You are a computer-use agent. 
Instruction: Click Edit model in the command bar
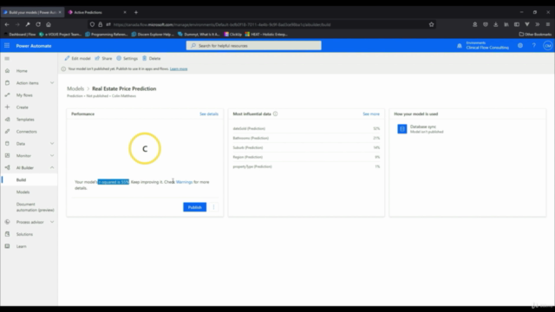[77, 58]
